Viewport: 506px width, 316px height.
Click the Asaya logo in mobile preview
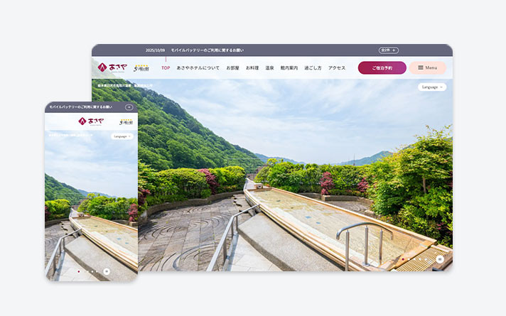(x=92, y=121)
